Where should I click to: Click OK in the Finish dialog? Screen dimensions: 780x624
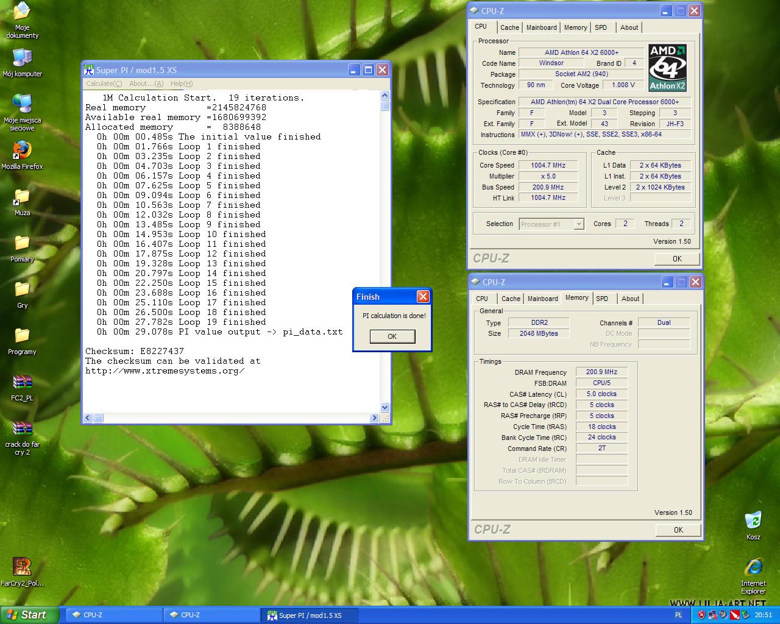click(392, 336)
